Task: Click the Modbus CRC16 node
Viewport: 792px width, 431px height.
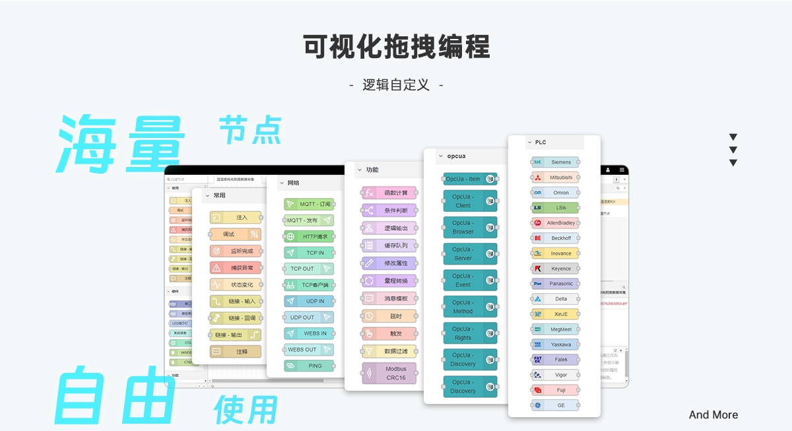Action: (x=389, y=373)
